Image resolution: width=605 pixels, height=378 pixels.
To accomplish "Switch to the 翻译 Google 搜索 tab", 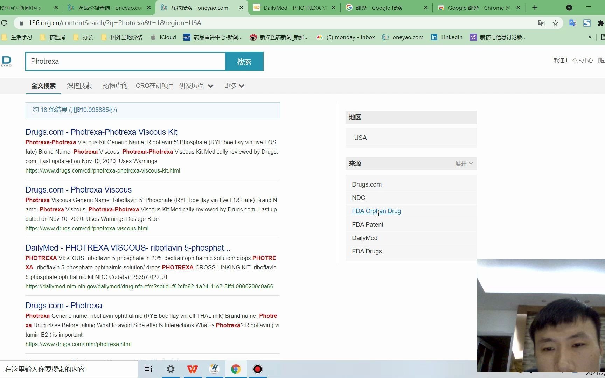I will (387, 7).
